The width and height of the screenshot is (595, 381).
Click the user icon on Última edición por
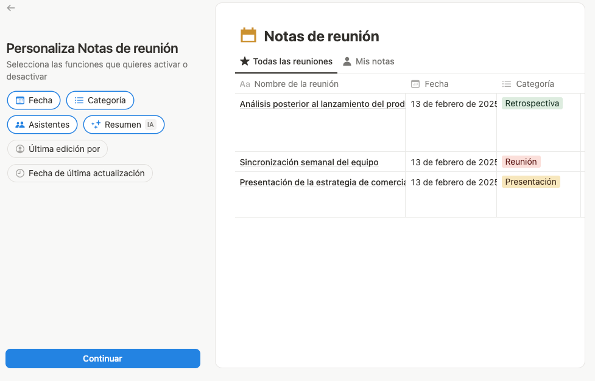coord(19,149)
